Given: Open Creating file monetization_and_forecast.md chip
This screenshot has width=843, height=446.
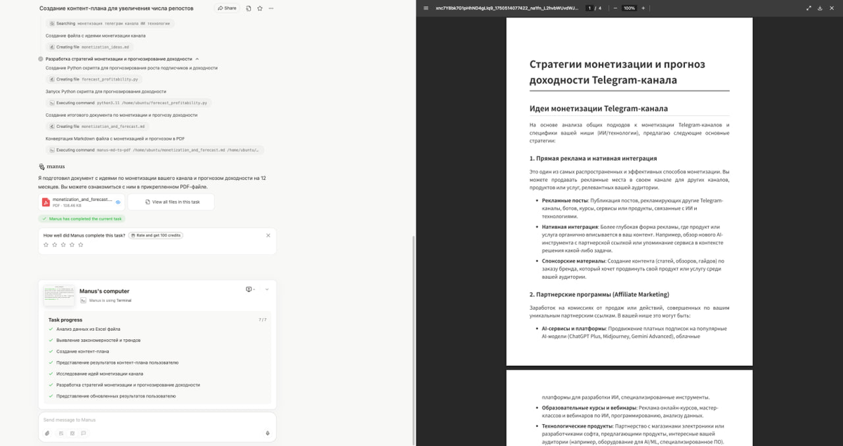Looking at the screenshot, I should 97,126.
